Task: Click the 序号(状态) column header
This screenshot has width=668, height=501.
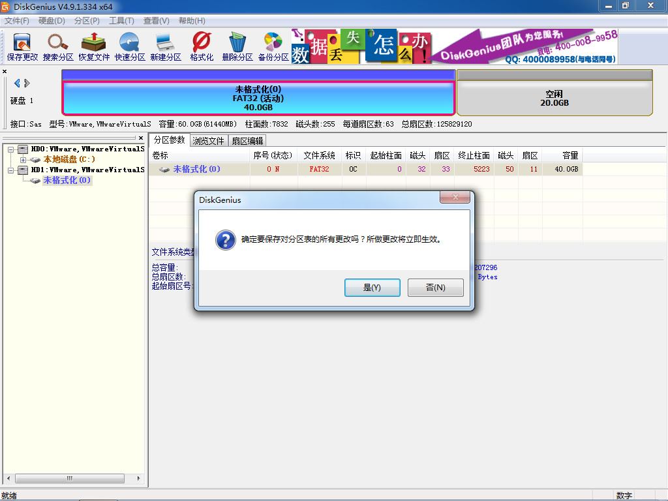Action: click(x=273, y=155)
